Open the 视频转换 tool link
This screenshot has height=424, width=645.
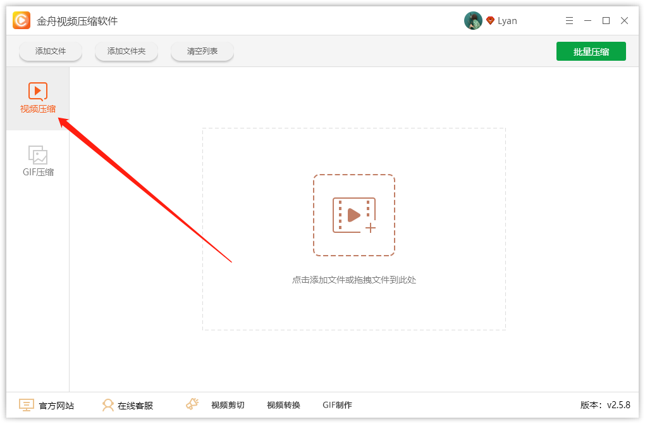coord(283,405)
